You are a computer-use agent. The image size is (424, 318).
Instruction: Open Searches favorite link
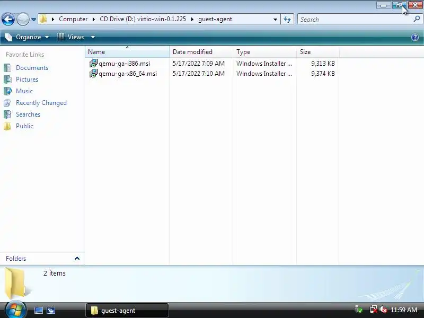coord(28,114)
